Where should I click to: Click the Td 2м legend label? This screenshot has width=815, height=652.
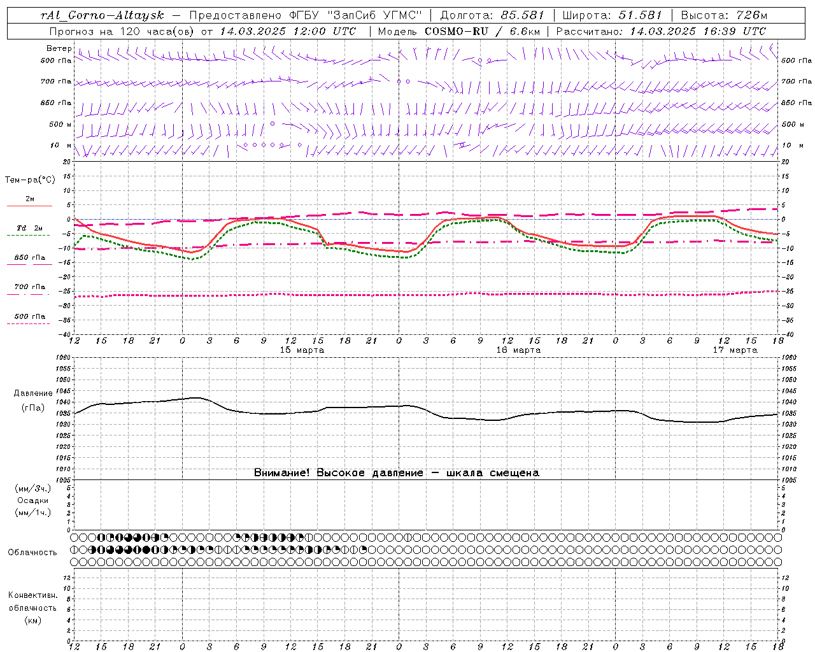29,228
